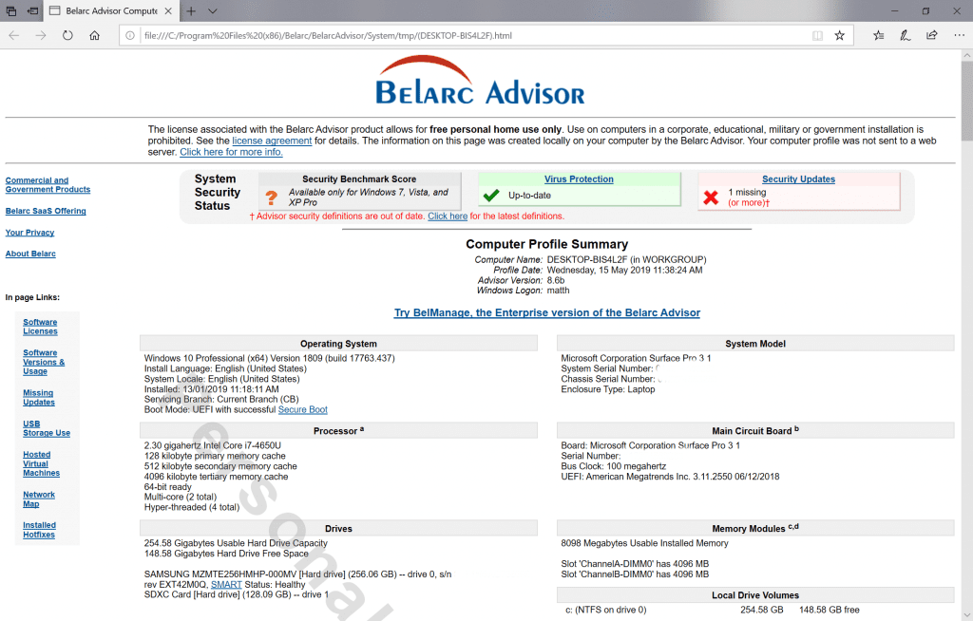Image resolution: width=973 pixels, height=621 pixels.
Task: Open the browser home page icon
Action: click(94, 35)
